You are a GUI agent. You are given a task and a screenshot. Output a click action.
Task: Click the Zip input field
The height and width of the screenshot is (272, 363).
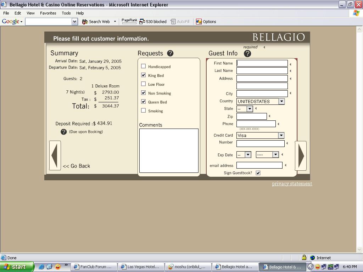coord(252,116)
